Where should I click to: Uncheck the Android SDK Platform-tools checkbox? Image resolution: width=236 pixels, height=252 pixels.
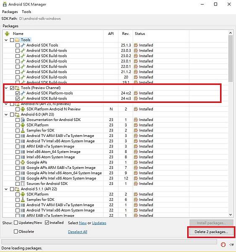[x=18, y=93]
